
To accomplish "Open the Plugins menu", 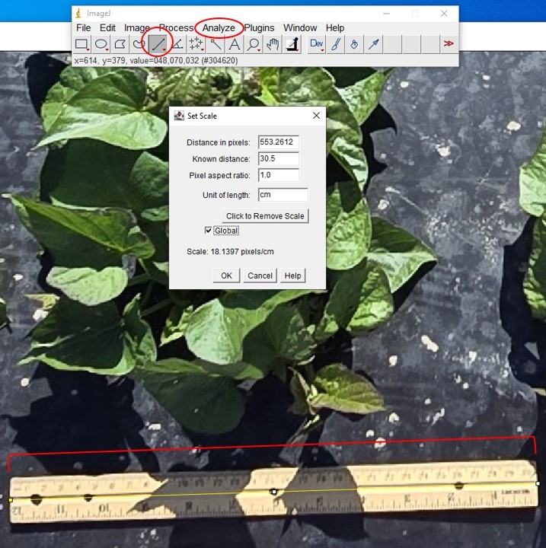I will tap(259, 27).
